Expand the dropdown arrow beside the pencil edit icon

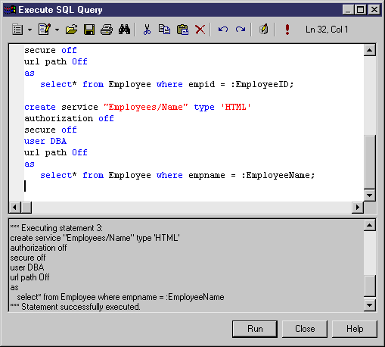coord(57,30)
